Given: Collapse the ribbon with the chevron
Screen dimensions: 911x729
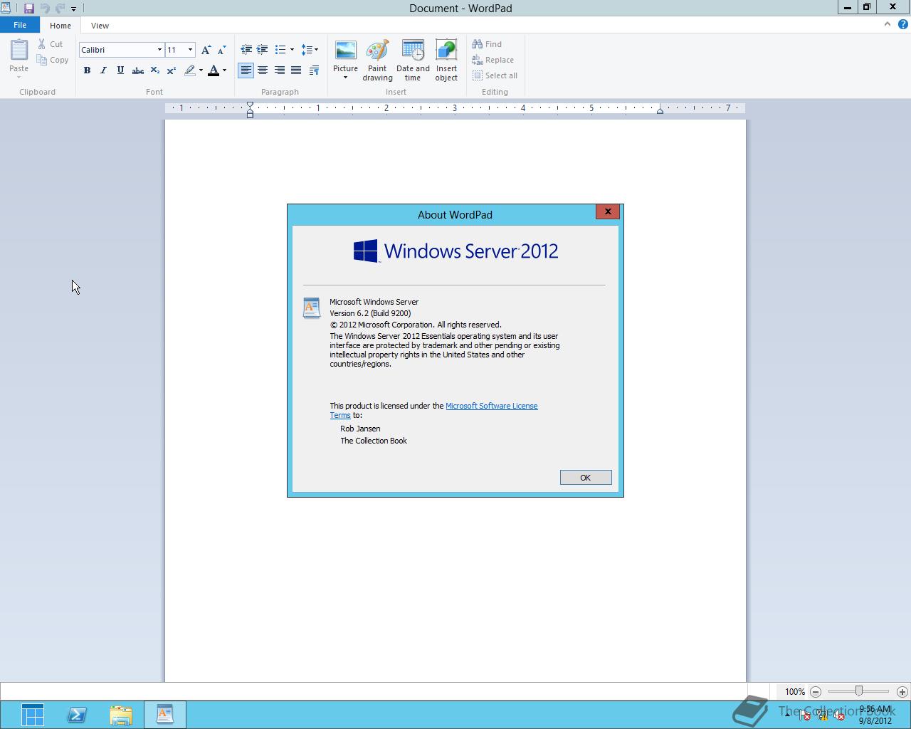Looking at the screenshot, I should 887,24.
